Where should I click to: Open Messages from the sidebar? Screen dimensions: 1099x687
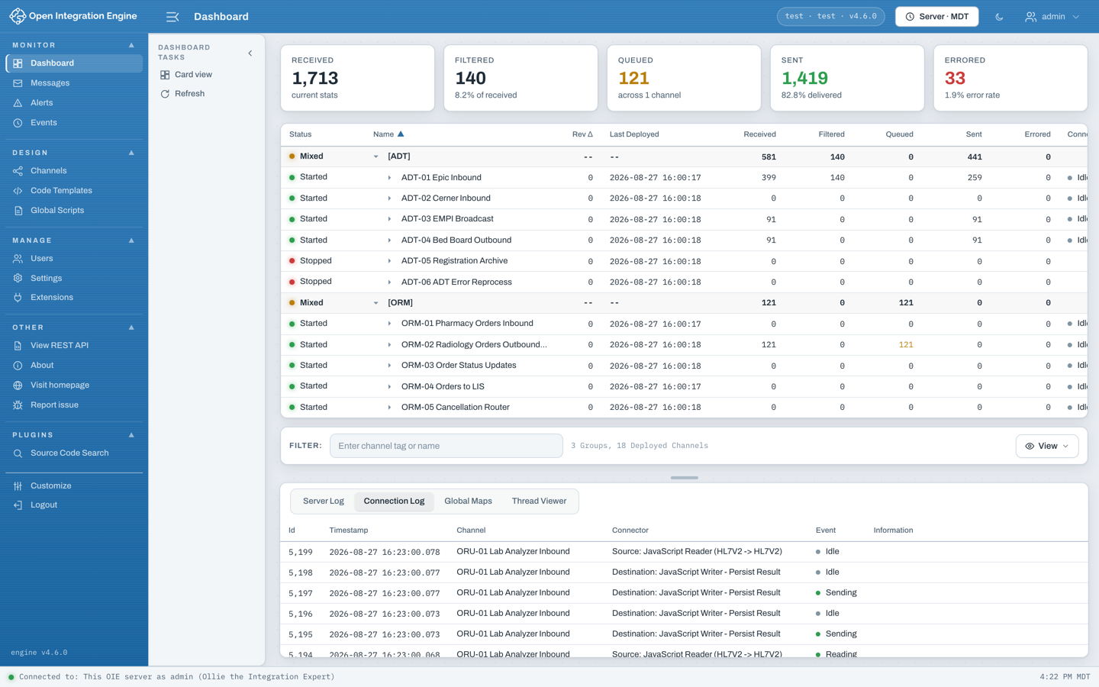[x=74, y=83]
